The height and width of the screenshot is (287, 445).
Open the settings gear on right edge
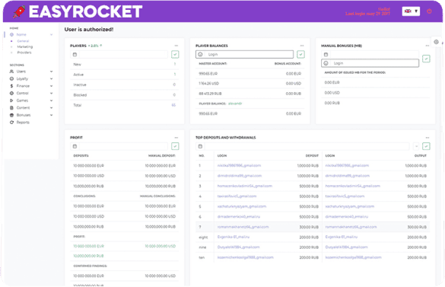[x=436, y=42]
